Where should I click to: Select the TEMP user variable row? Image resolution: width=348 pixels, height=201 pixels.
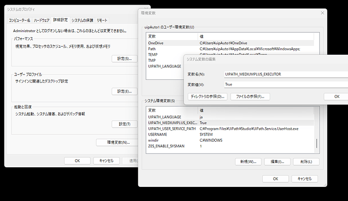(165, 55)
